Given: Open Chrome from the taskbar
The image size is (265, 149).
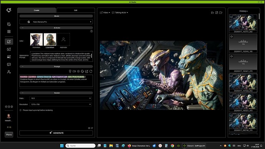Looking at the screenshot, I should 172,146.
